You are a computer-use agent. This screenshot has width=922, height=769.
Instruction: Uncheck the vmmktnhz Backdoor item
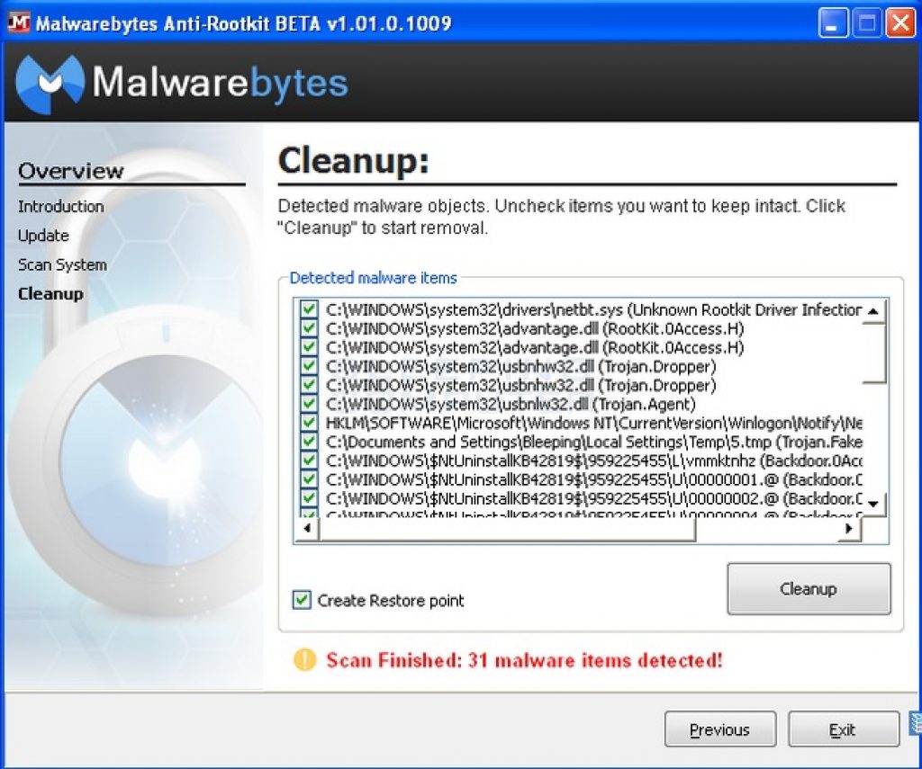pos(309,460)
